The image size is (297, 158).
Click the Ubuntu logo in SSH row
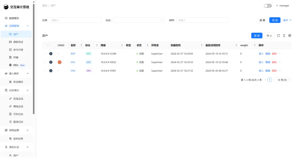(59, 62)
